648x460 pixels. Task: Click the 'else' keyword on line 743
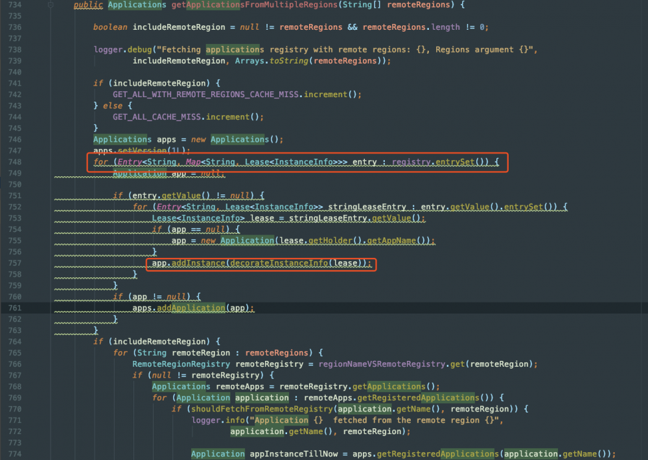(112, 106)
